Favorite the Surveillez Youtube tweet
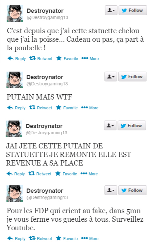The height and width of the screenshot is (245, 152). [x=67, y=238]
